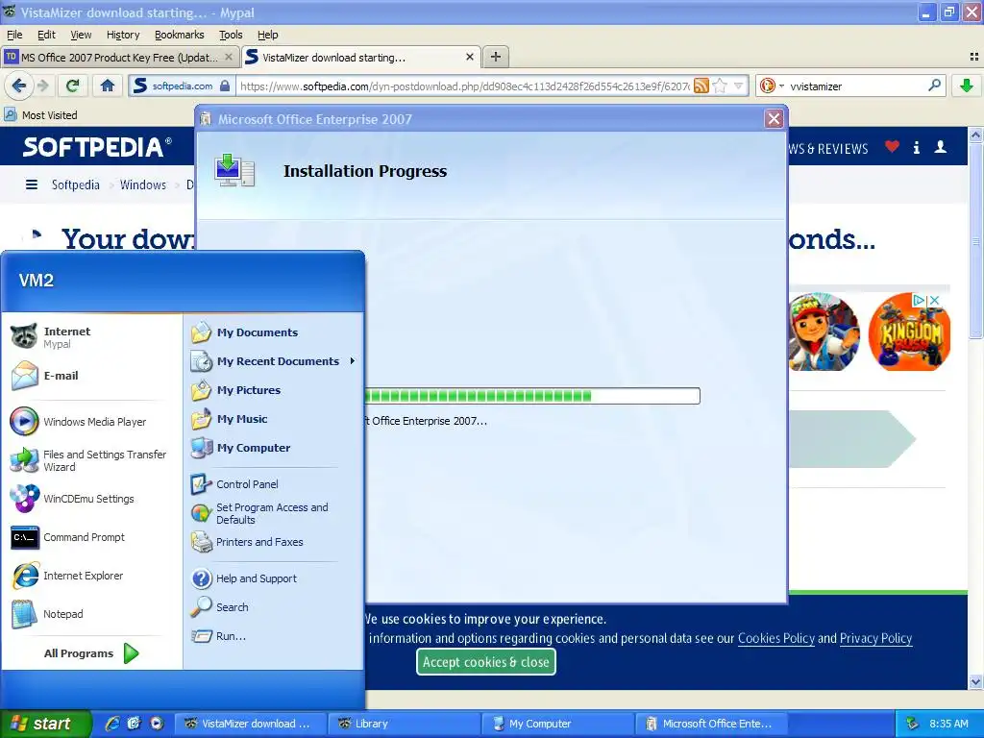Open the Softpedia hamburger menu icon

point(32,184)
